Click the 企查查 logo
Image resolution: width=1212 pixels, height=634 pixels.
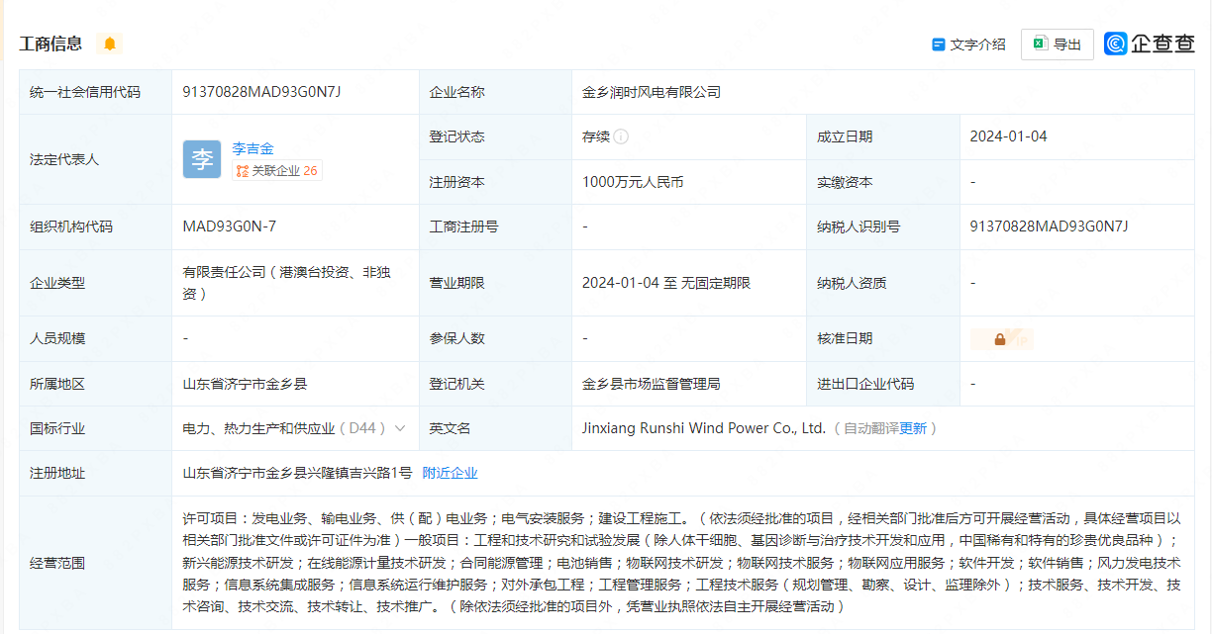(1150, 44)
